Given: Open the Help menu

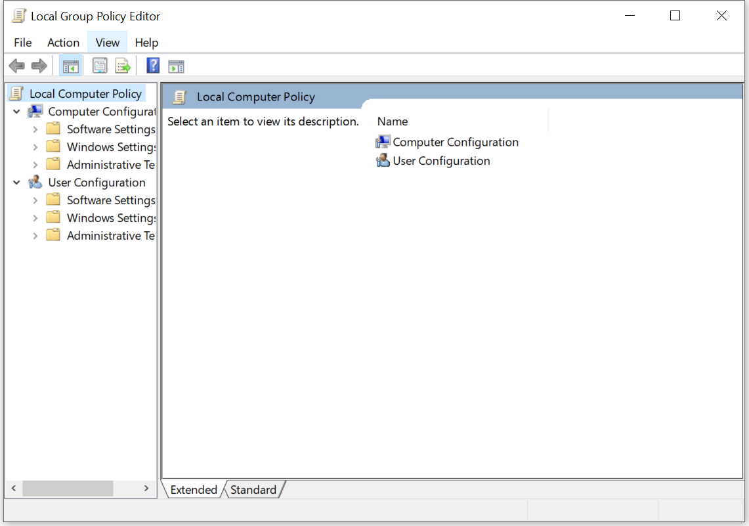Looking at the screenshot, I should click(x=146, y=43).
